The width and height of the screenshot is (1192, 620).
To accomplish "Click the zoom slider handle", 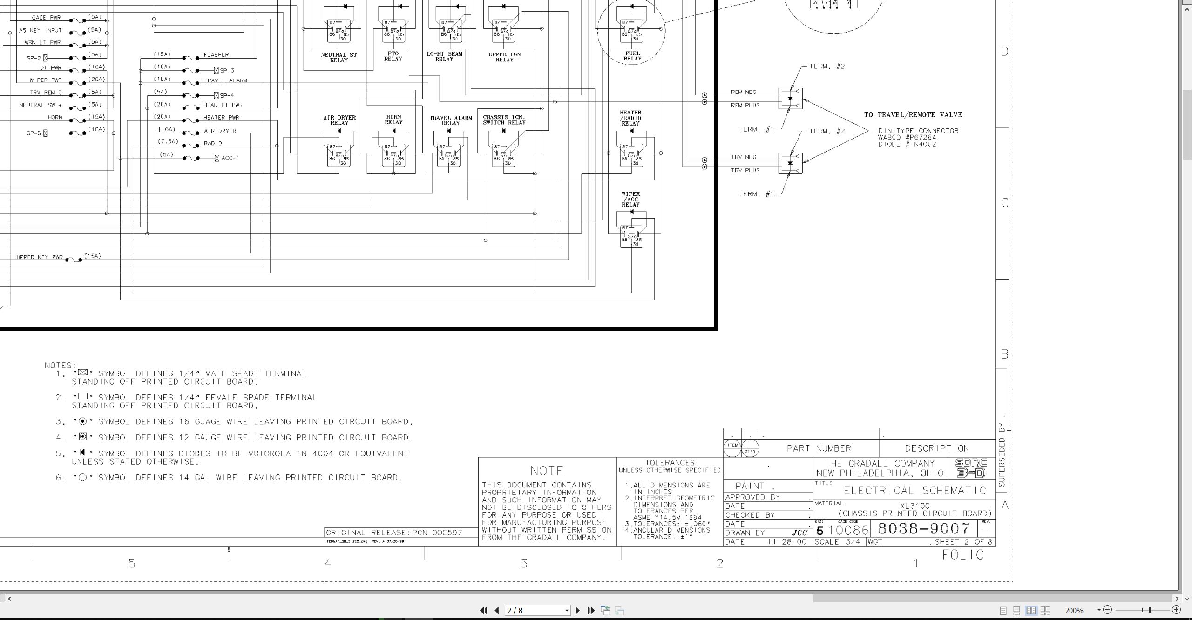I will (1150, 610).
